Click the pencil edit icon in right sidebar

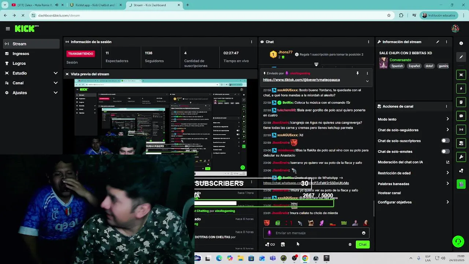461,57
